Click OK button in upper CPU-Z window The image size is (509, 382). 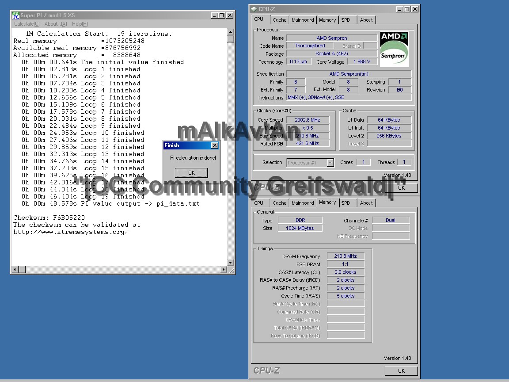click(401, 187)
